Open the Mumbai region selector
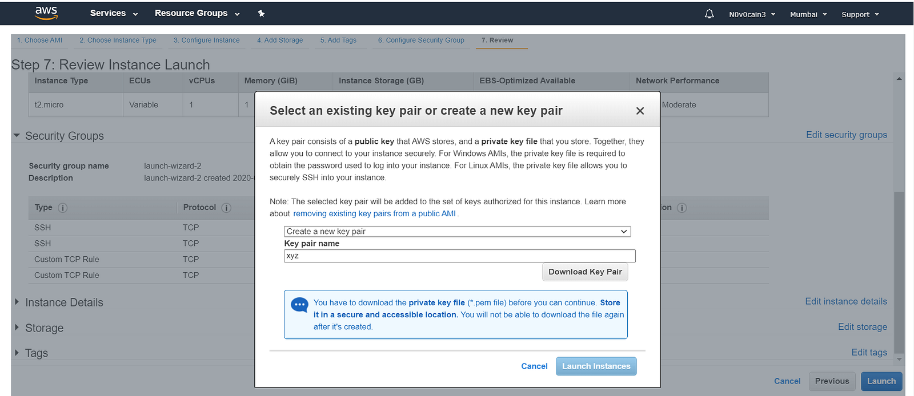Screen dimensions: 914x396 click(808, 14)
